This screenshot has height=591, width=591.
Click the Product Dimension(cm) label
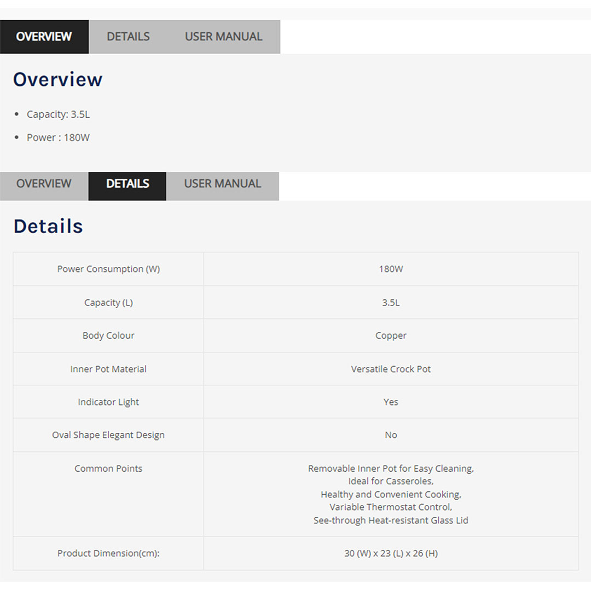(108, 553)
